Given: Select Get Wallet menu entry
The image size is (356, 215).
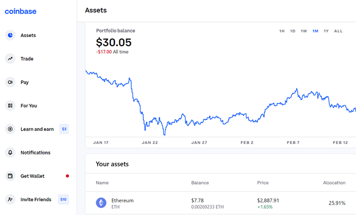Looking at the screenshot, I should pyautogui.click(x=33, y=176).
